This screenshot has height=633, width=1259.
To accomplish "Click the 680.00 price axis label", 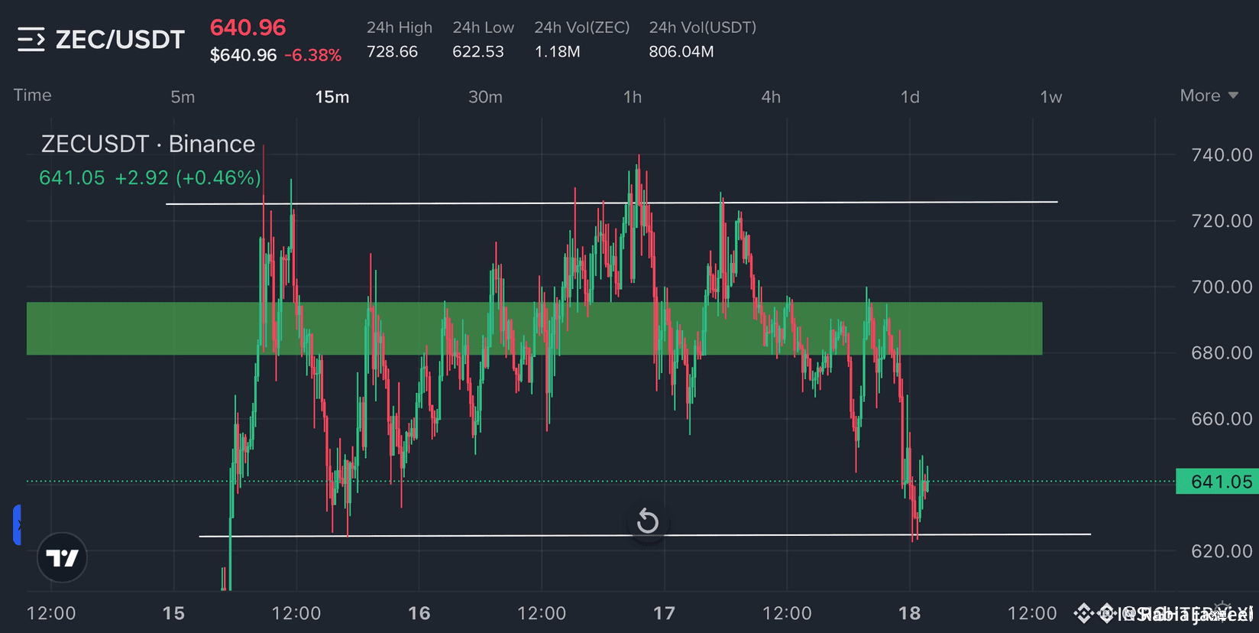I will click(1222, 352).
